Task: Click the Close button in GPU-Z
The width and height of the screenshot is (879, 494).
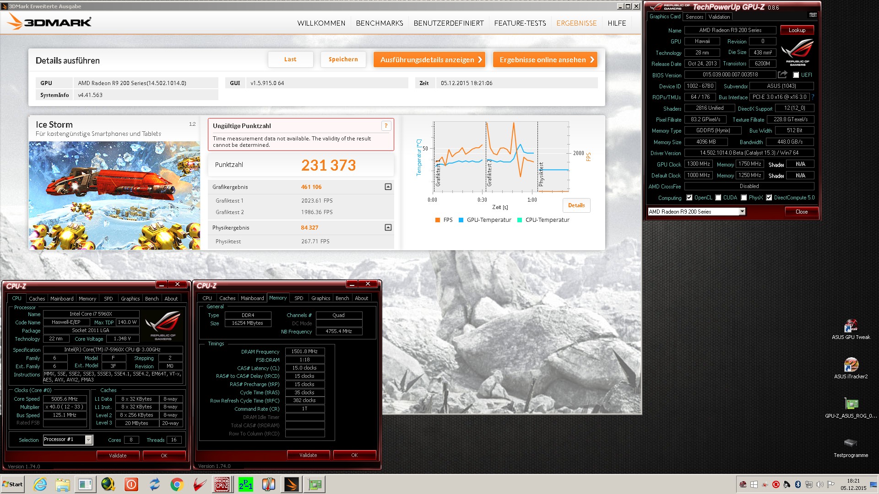Action: tap(801, 212)
